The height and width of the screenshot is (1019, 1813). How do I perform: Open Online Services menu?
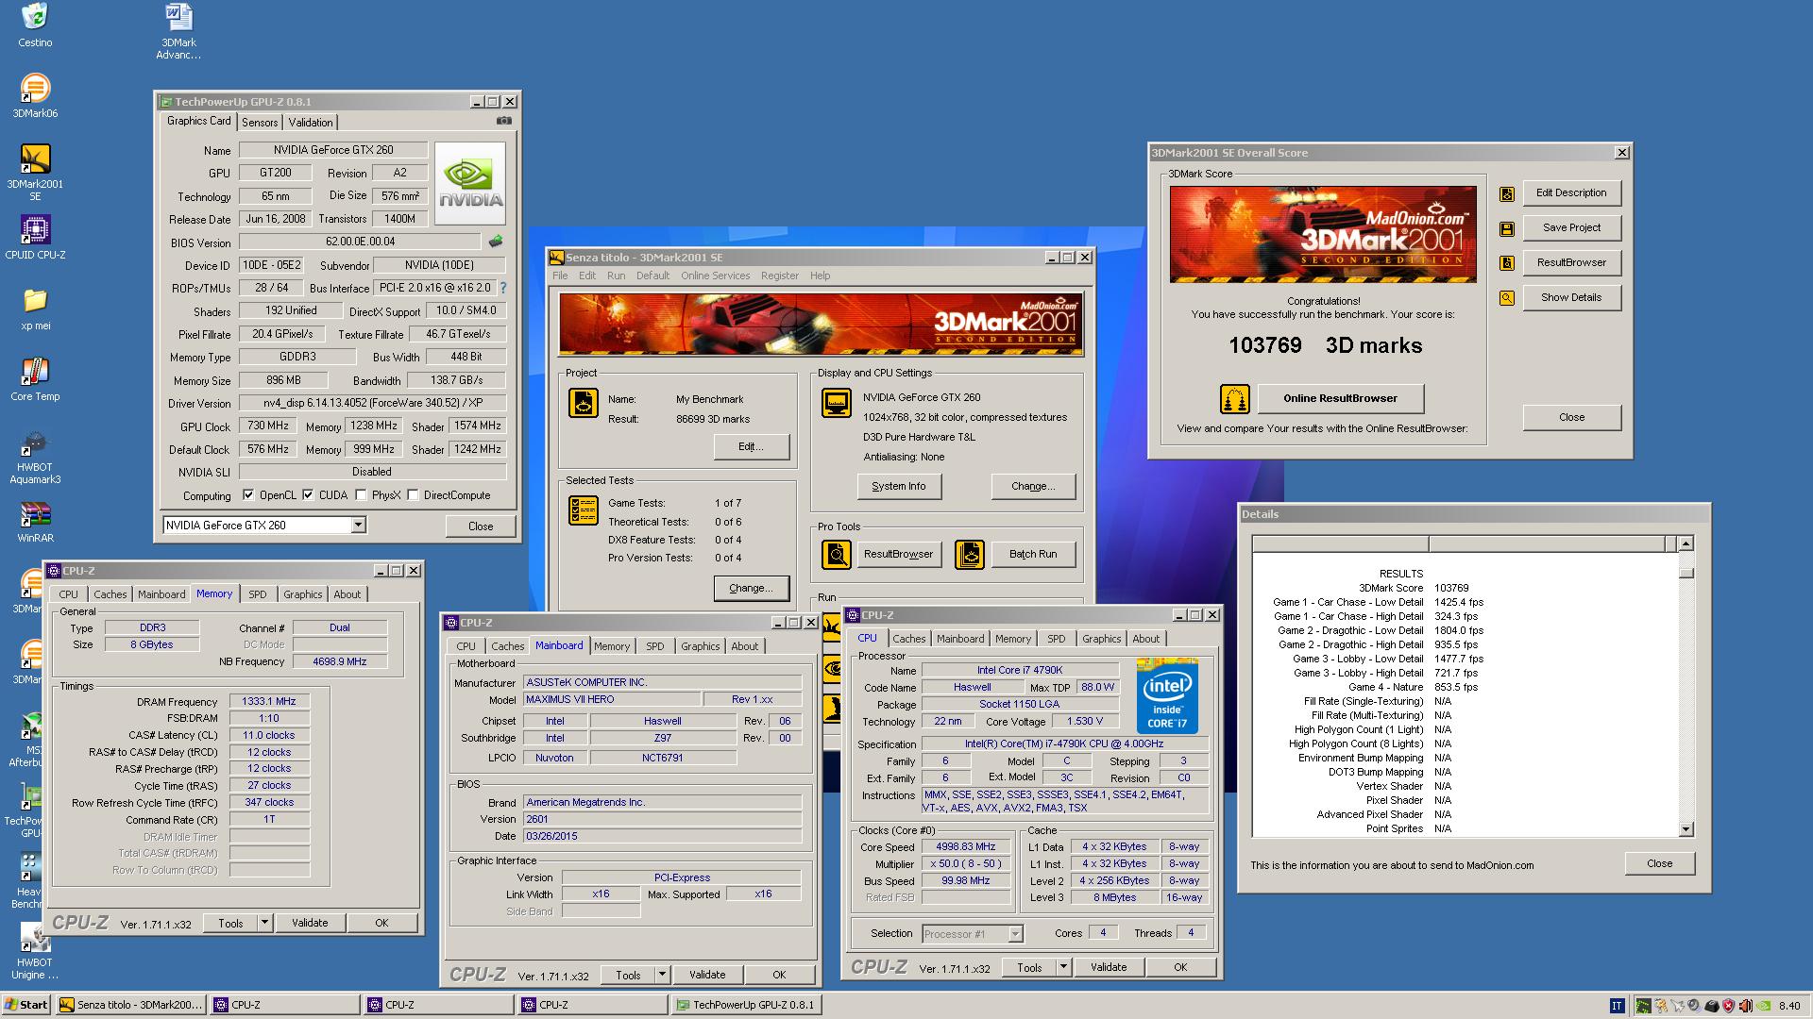coord(715,276)
